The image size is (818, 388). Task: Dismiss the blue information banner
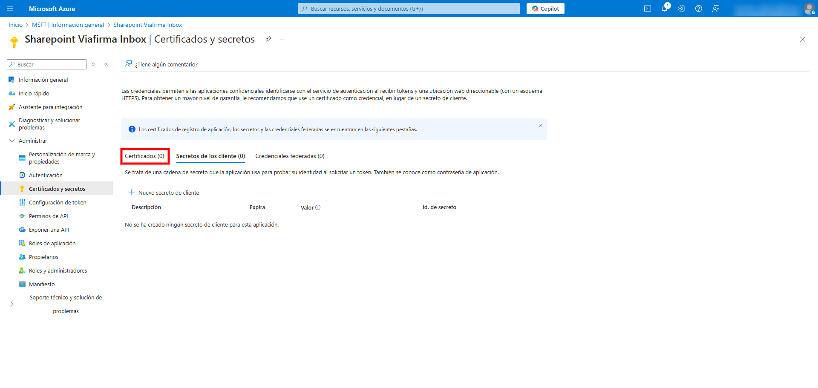540,126
